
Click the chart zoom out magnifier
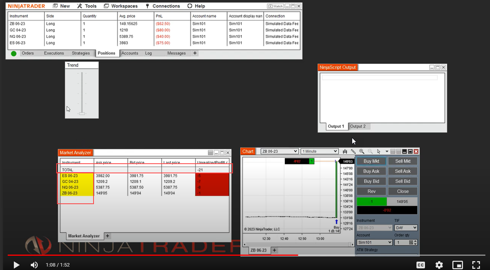point(370,151)
